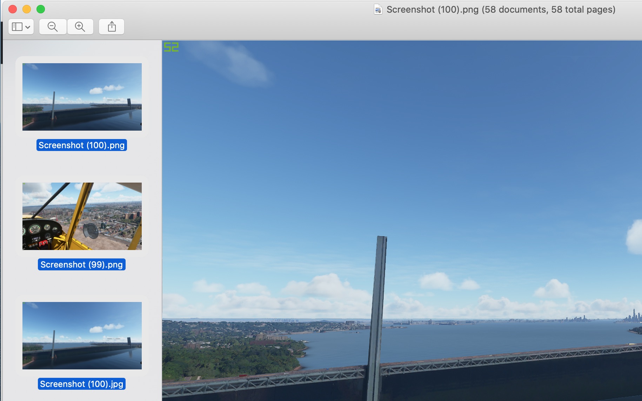The width and height of the screenshot is (642, 401).
Task: Open the Share sheet from toolbar
Action: 111,26
